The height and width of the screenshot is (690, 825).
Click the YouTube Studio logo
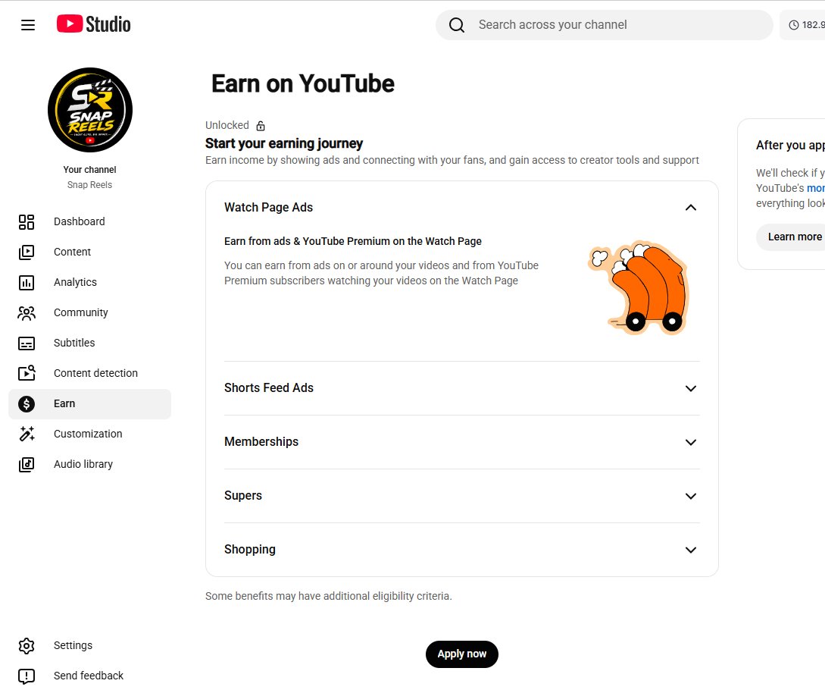click(94, 24)
